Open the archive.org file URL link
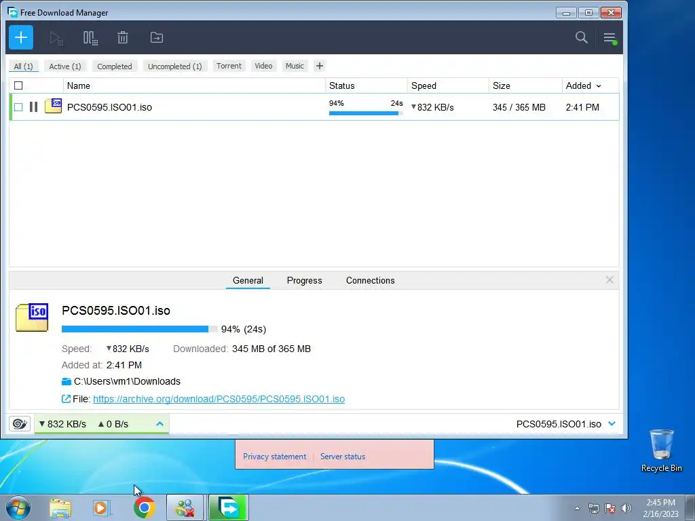Image resolution: width=695 pixels, height=521 pixels. pyautogui.click(x=219, y=399)
